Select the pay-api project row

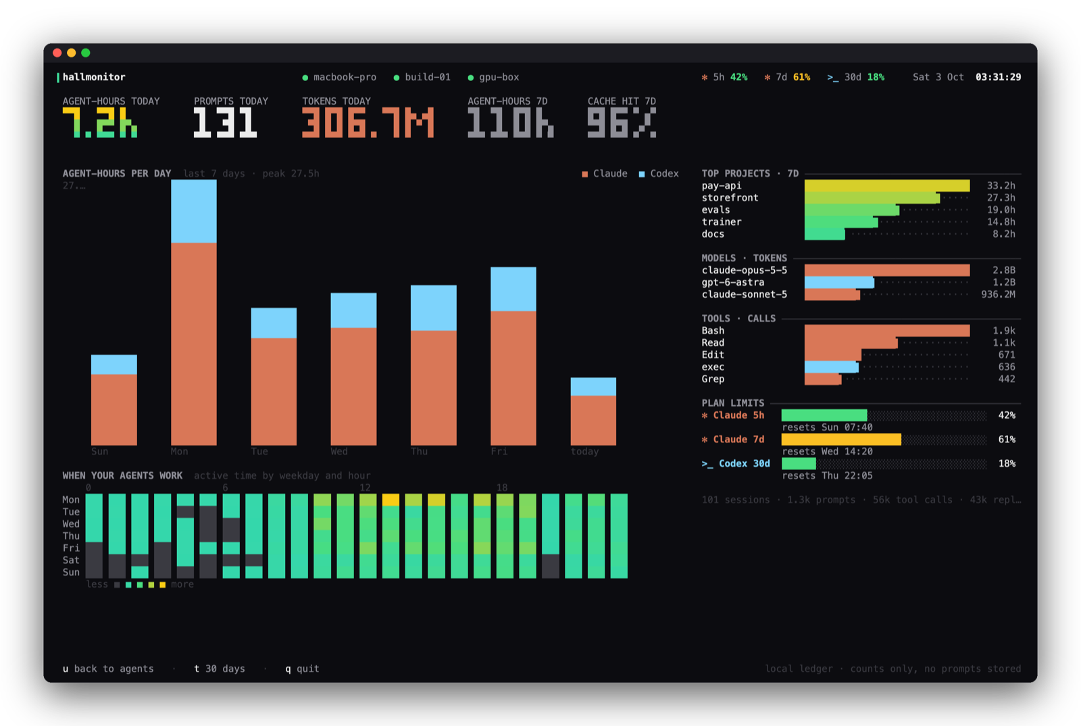coord(859,186)
